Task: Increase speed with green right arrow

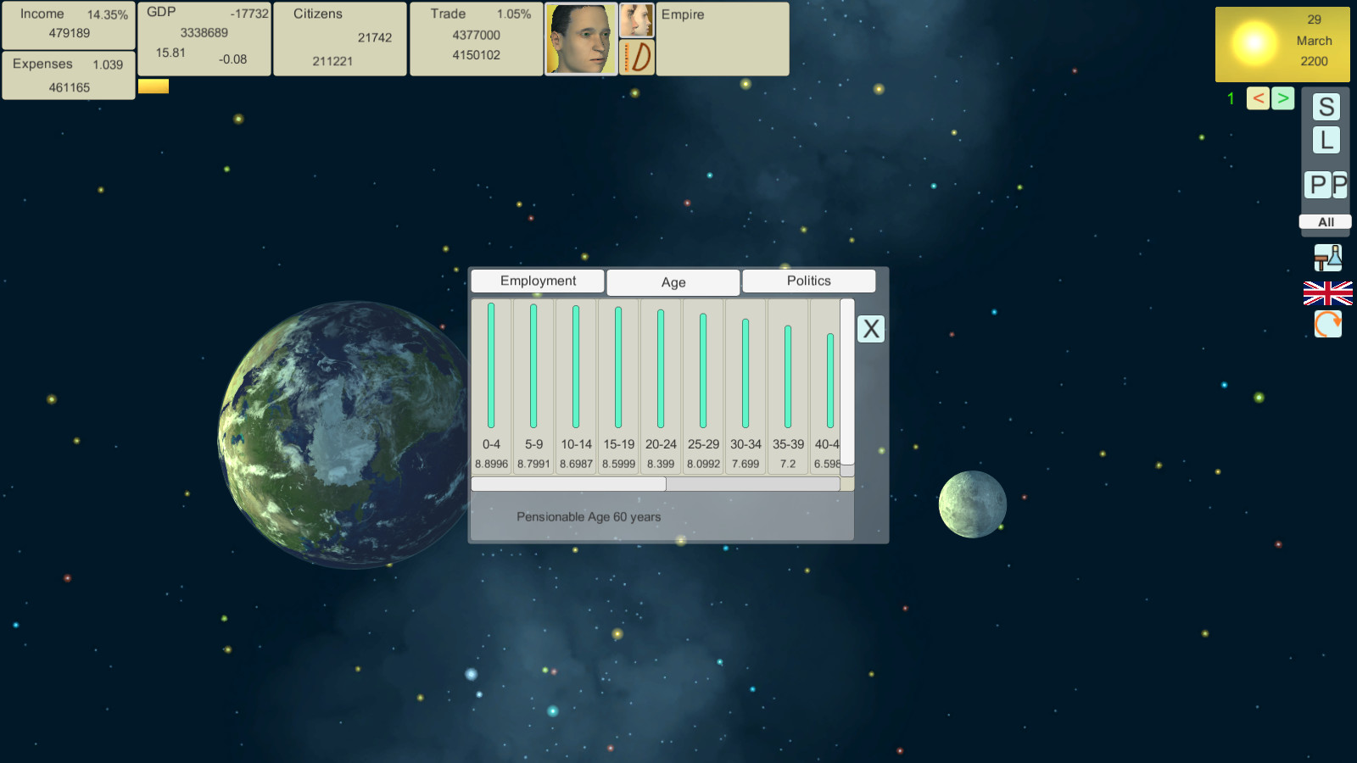Action: click(x=1282, y=98)
